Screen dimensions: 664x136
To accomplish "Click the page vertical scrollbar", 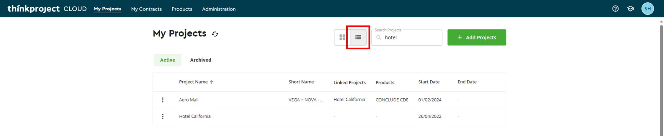I will pyautogui.click(x=661, y=79).
